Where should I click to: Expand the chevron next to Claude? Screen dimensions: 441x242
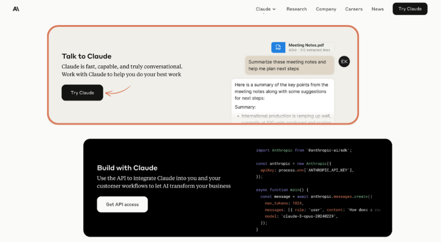[x=274, y=9]
